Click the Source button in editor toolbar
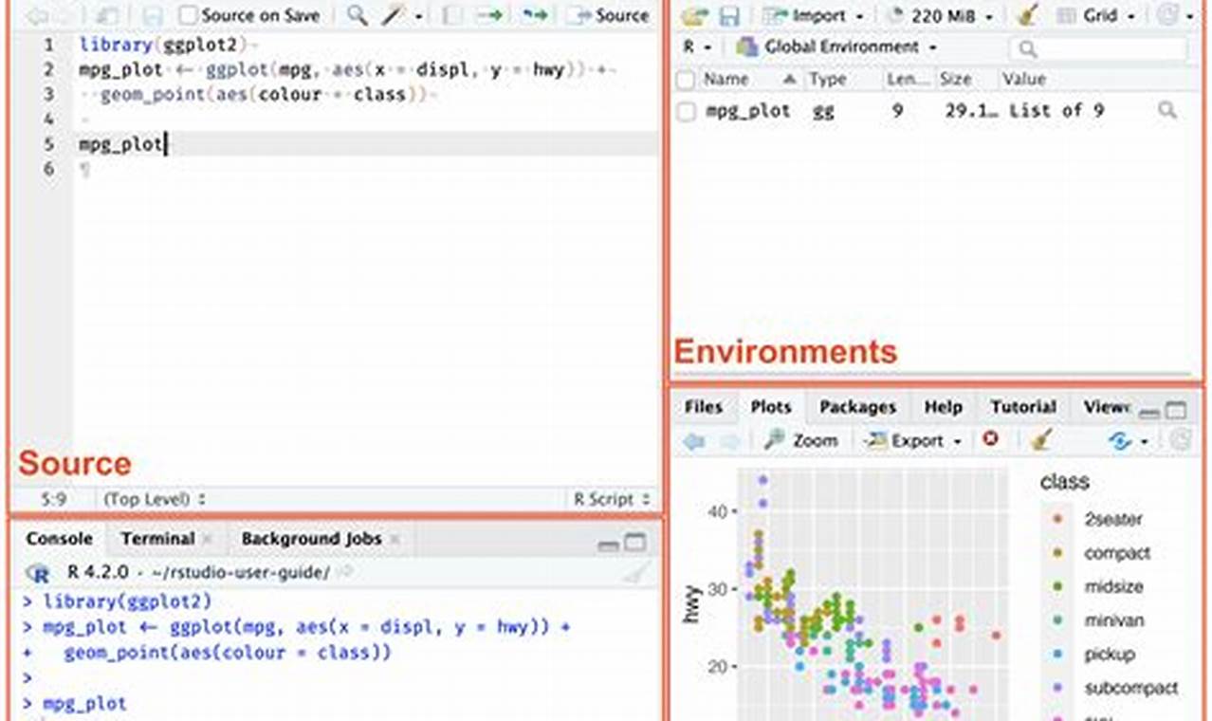The width and height of the screenshot is (1212, 721). 609,15
